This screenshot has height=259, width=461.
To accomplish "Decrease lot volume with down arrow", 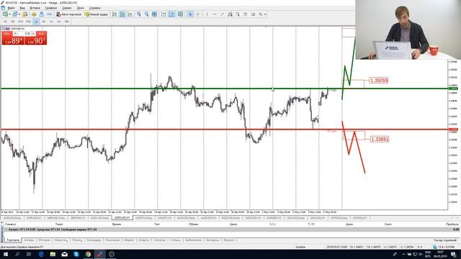I will [x=15, y=34].
